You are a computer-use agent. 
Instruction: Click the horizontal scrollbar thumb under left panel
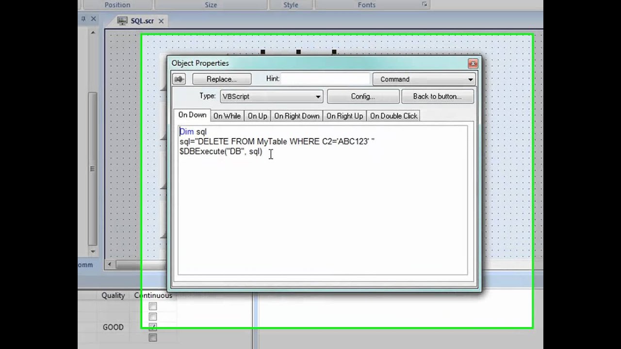pyautogui.click(x=141, y=264)
